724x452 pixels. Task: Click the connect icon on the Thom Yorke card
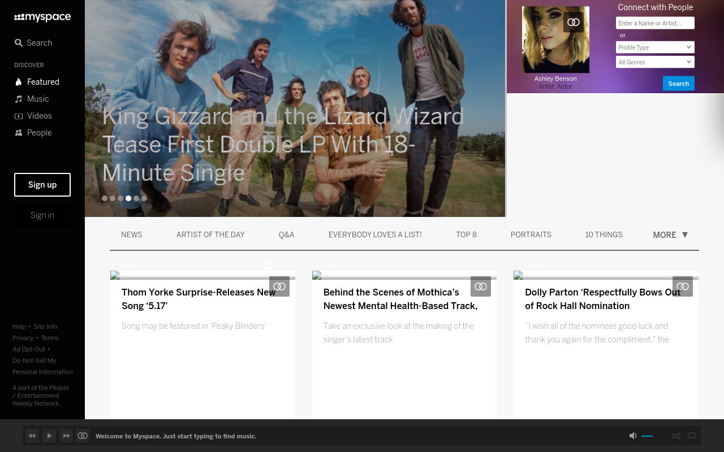click(279, 286)
